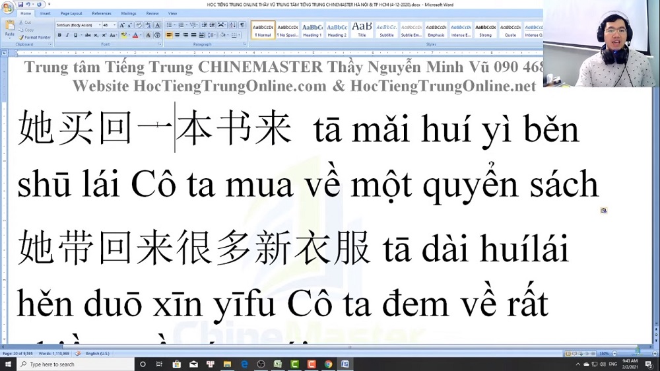Expand numbered list options
660x371 pixels.
click(187, 25)
